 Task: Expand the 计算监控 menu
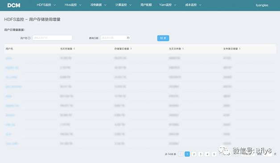124,5
